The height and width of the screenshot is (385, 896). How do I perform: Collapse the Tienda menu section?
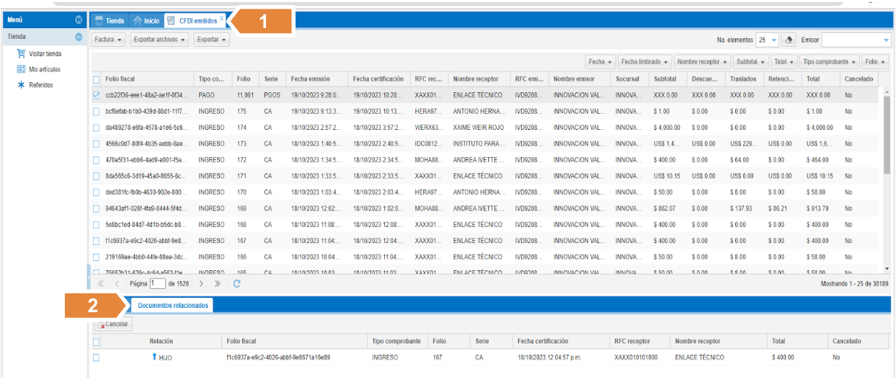(79, 37)
